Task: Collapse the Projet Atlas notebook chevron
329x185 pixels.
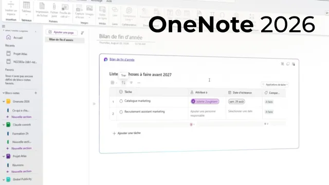Action: tap(4, 156)
